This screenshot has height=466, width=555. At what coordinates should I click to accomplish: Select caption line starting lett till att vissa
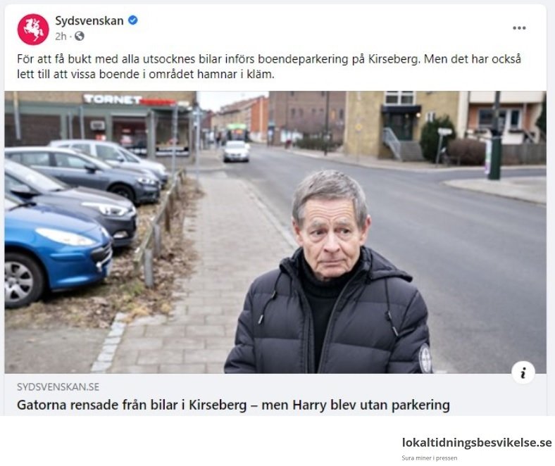(x=146, y=75)
